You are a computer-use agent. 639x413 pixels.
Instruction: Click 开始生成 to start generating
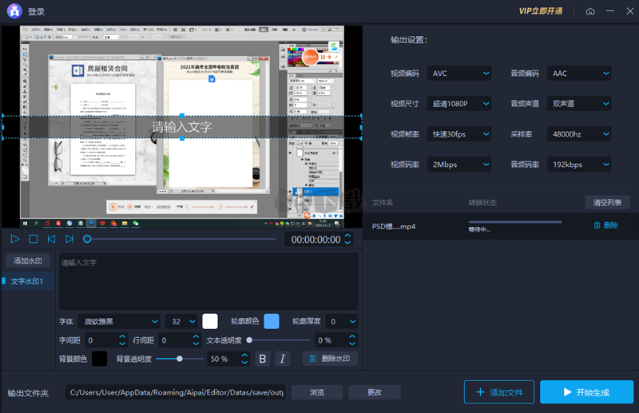pos(586,392)
